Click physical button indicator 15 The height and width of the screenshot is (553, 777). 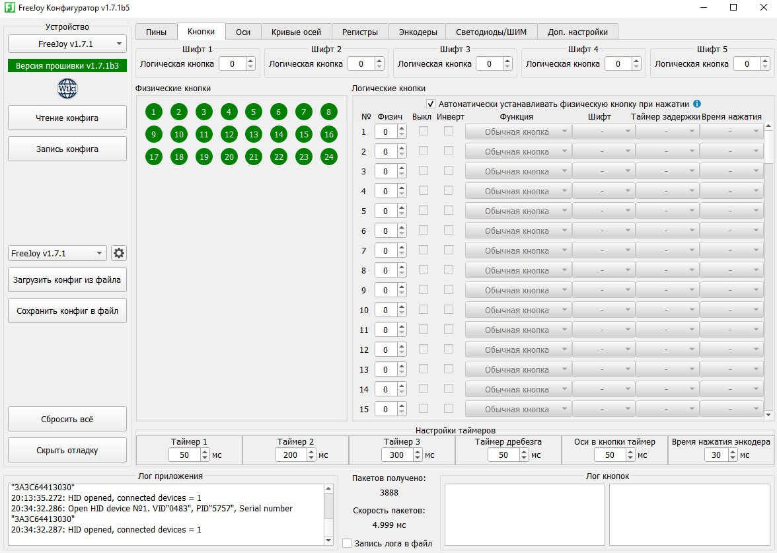coord(304,134)
